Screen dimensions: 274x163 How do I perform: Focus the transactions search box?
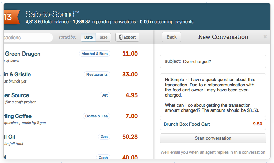pos(27,38)
